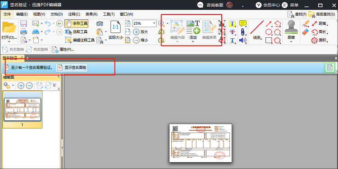
Task: Open the Stamp (图章) tool
Action: pyautogui.click(x=291, y=30)
